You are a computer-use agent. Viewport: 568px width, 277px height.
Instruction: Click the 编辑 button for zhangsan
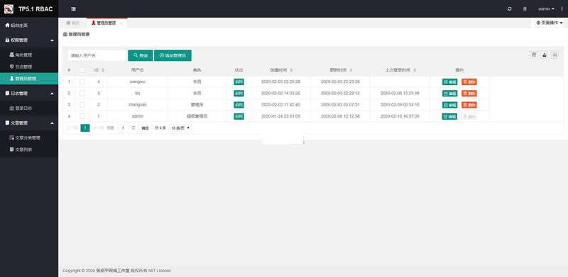[x=450, y=105]
